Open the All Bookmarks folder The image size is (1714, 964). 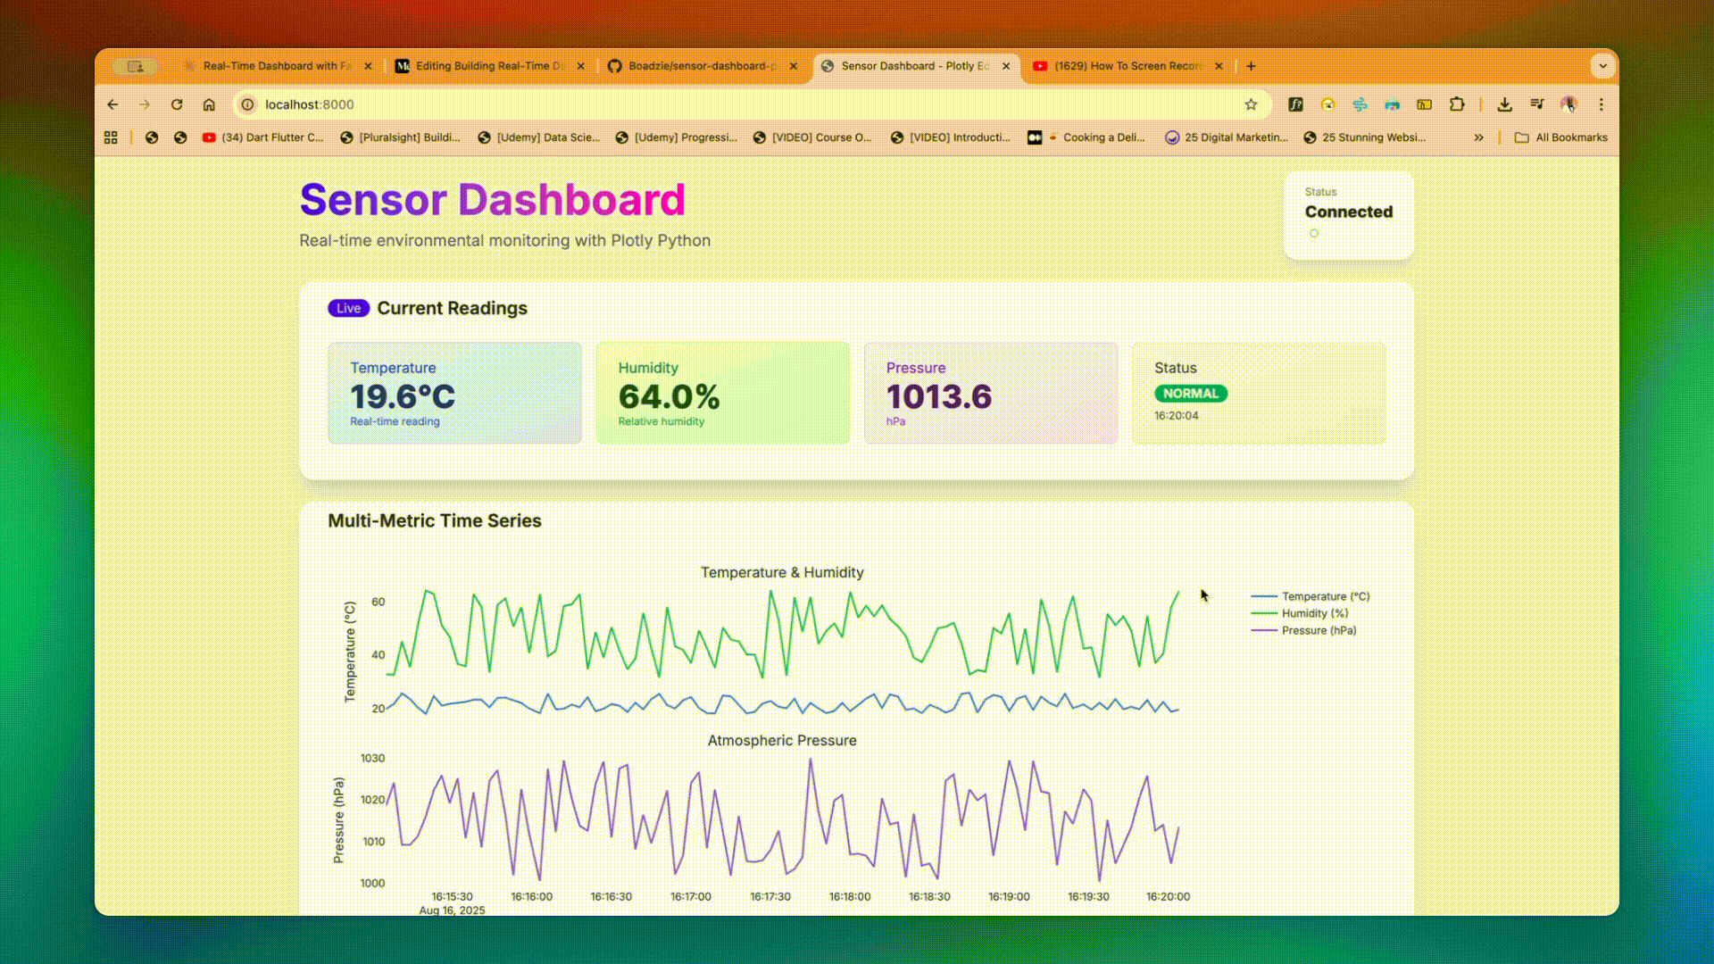pyautogui.click(x=1560, y=137)
